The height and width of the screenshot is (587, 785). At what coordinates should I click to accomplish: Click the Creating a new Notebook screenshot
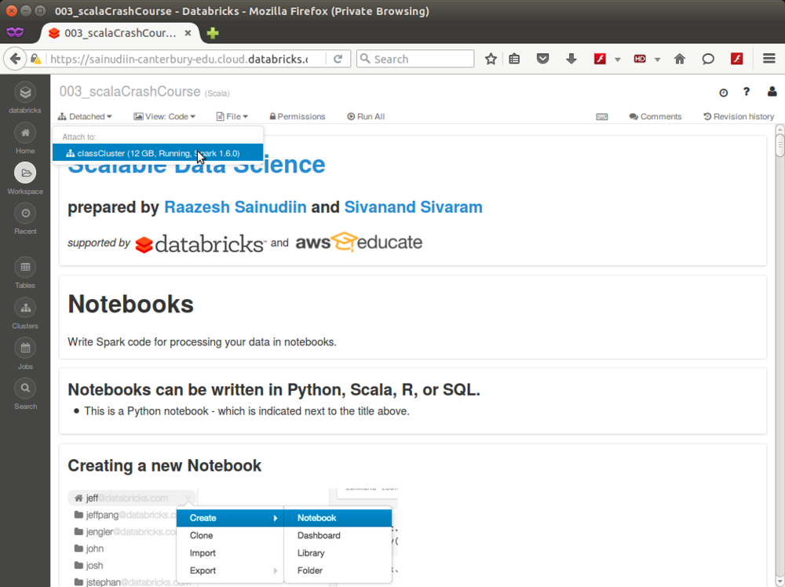point(233,538)
